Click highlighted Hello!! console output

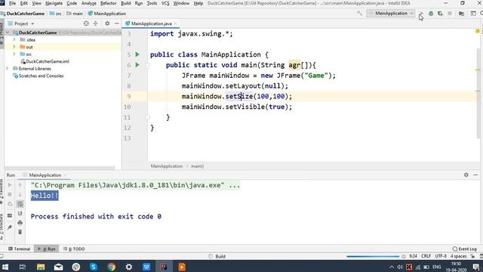tap(45, 196)
